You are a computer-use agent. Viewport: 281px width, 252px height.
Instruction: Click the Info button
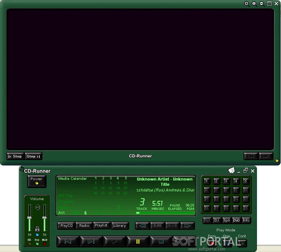tap(246, 220)
